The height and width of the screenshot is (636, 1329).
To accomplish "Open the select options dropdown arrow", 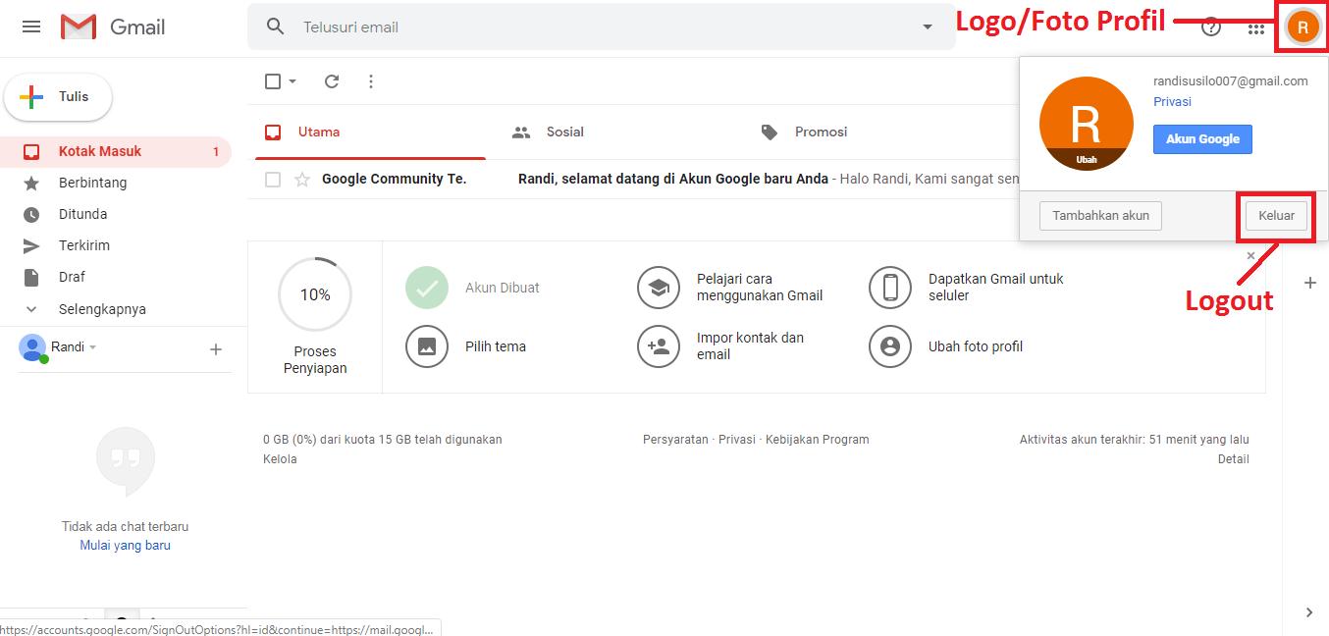I will coord(292,81).
